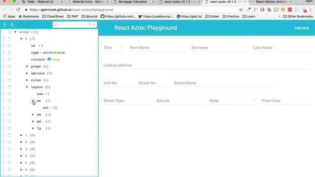Click the Lookup address input field
Screen dimensions: 315x177
pos(207,65)
